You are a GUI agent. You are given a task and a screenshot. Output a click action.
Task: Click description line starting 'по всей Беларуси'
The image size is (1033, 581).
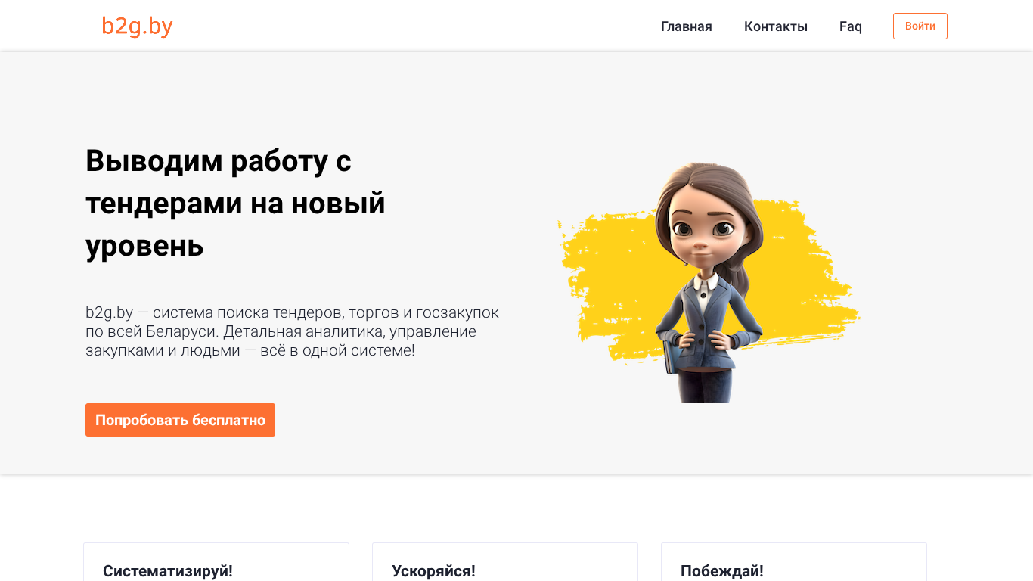(x=281, y=331)
